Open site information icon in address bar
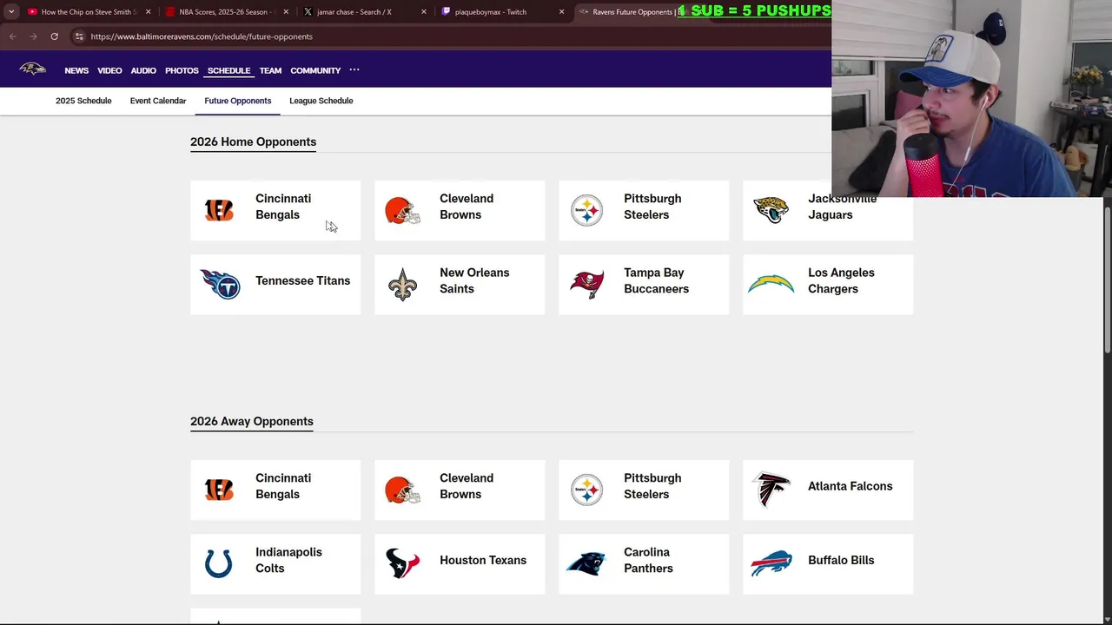 click(x=79, y=36)
